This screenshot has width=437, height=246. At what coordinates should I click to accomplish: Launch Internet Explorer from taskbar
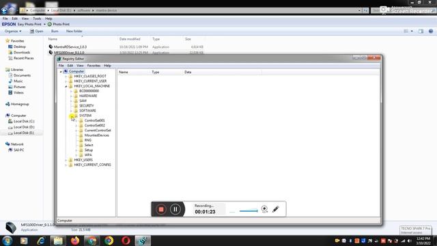pyautogui.click(x=41, y=241)
